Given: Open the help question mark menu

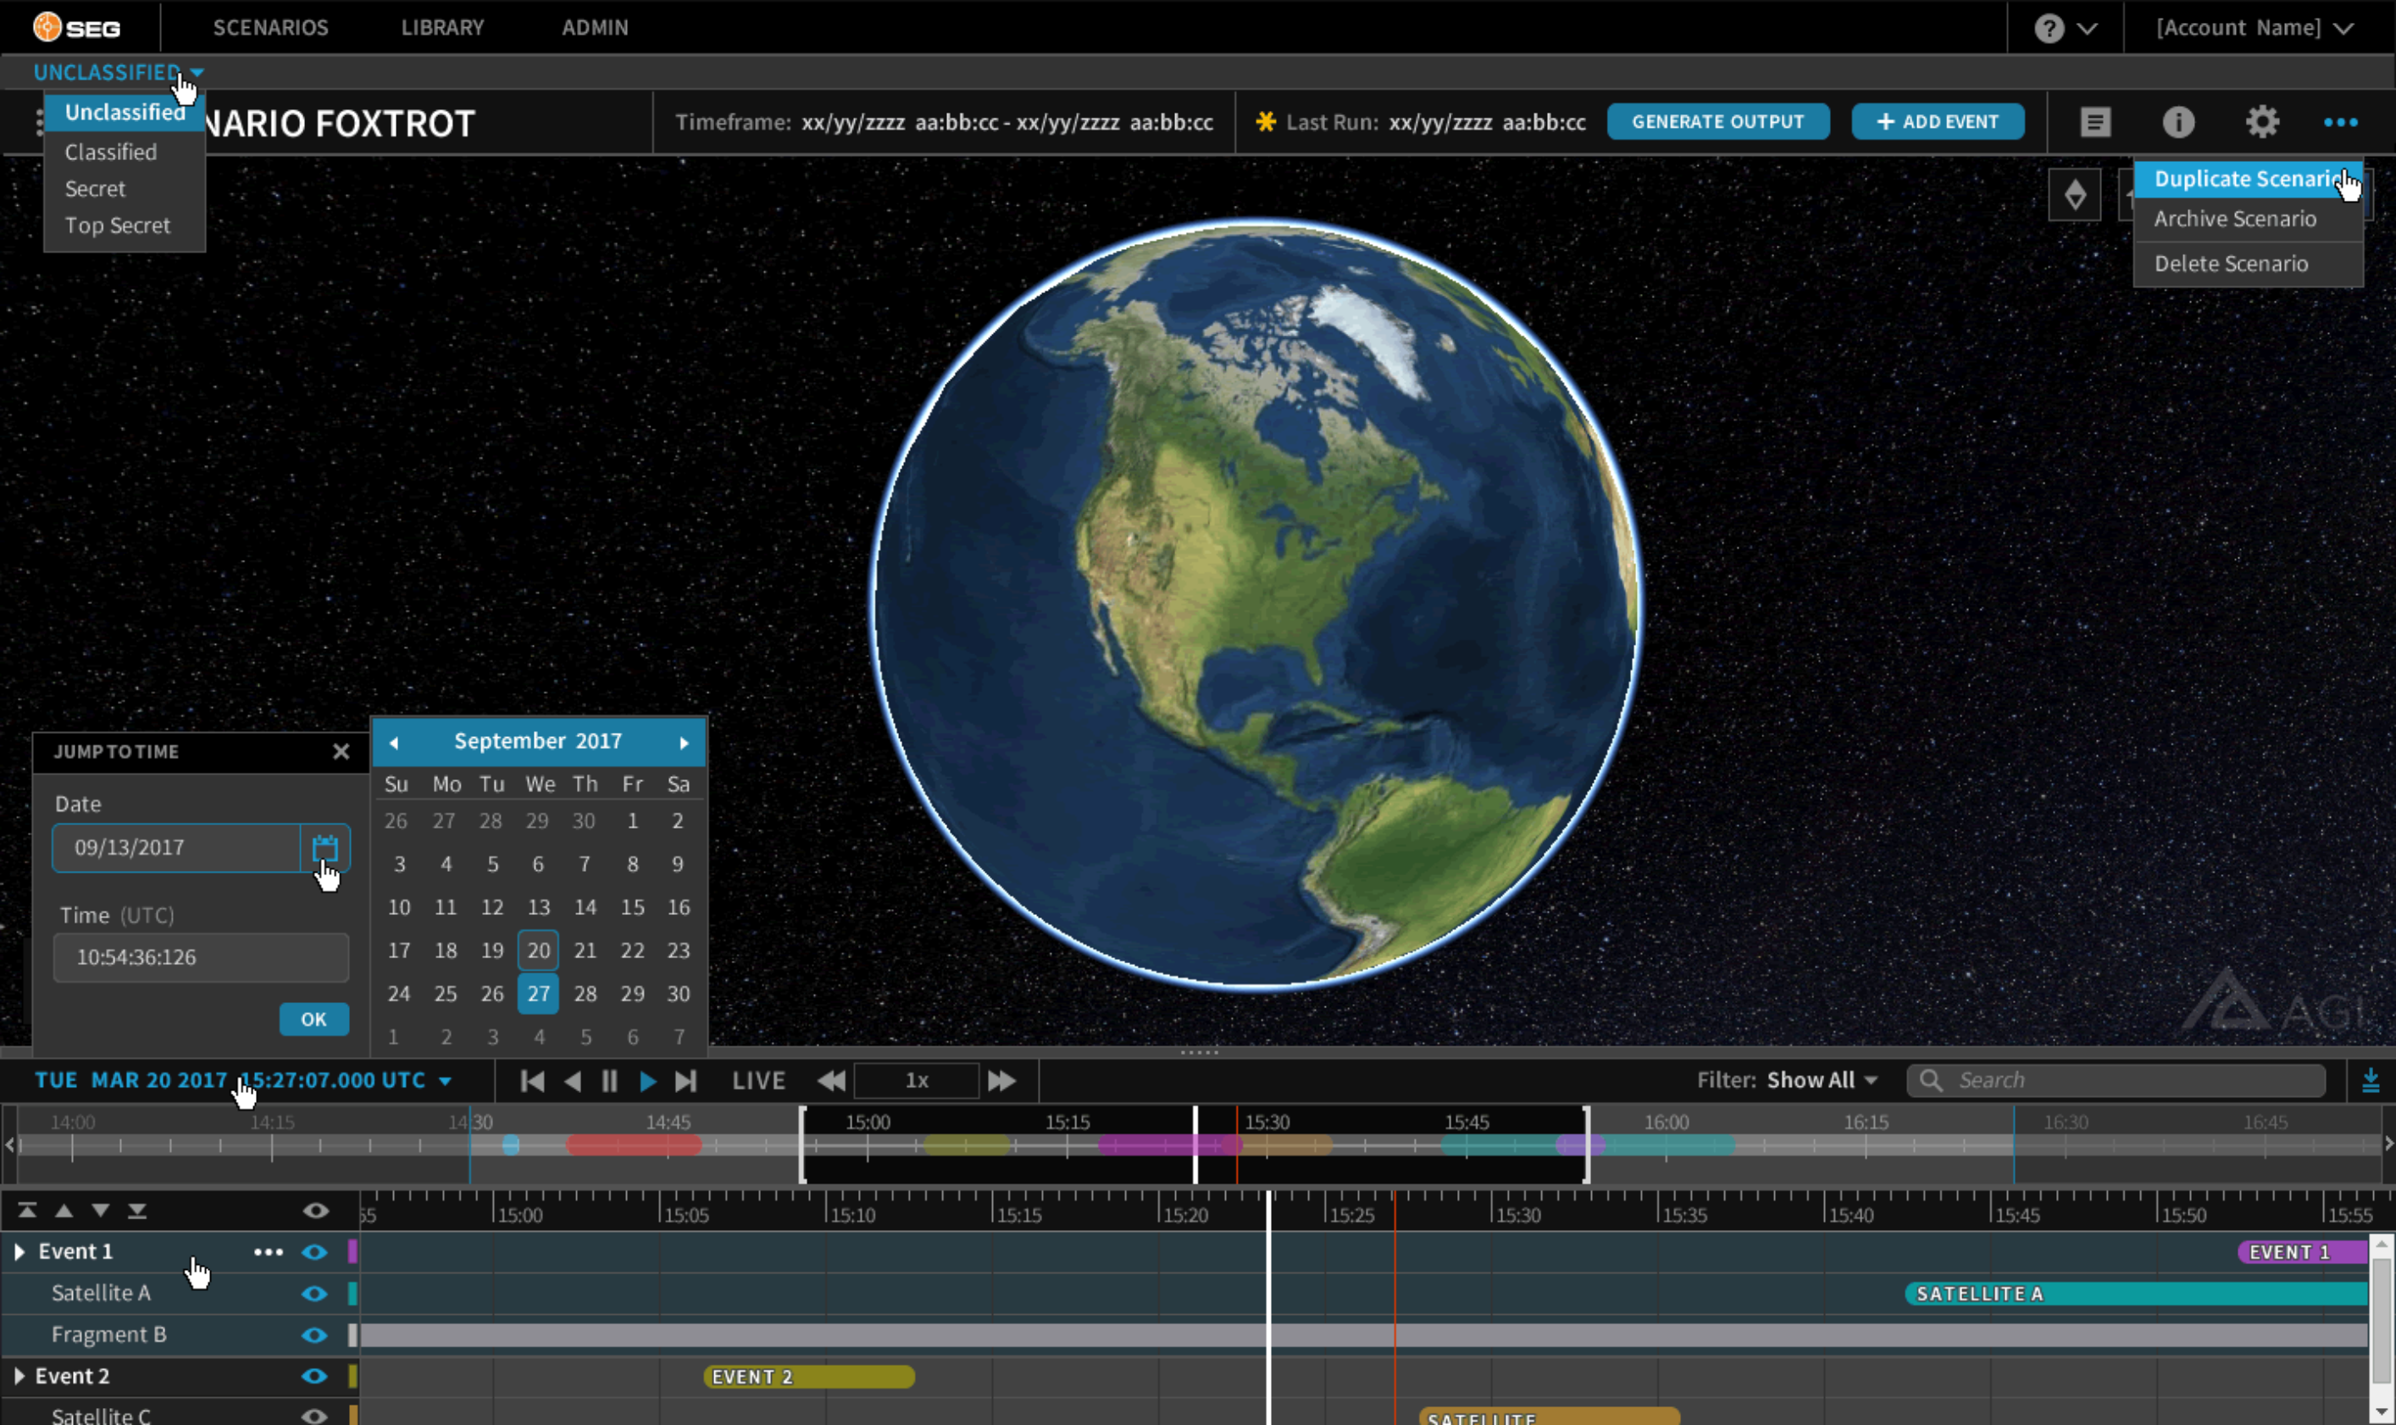Looking at the screenshot, I should click(x=2049, y=28).
